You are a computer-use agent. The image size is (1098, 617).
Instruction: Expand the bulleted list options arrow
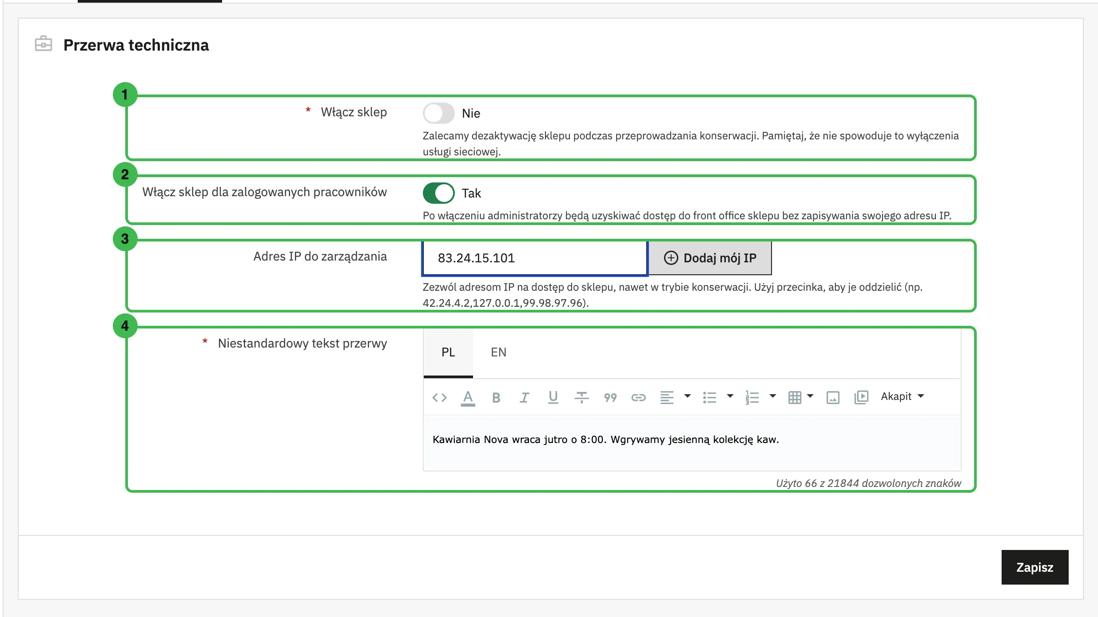click(730, 396)
